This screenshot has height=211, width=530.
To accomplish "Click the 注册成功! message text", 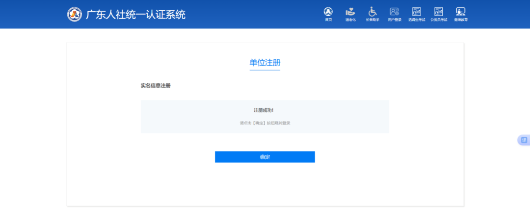I will [x=265, y=110].
